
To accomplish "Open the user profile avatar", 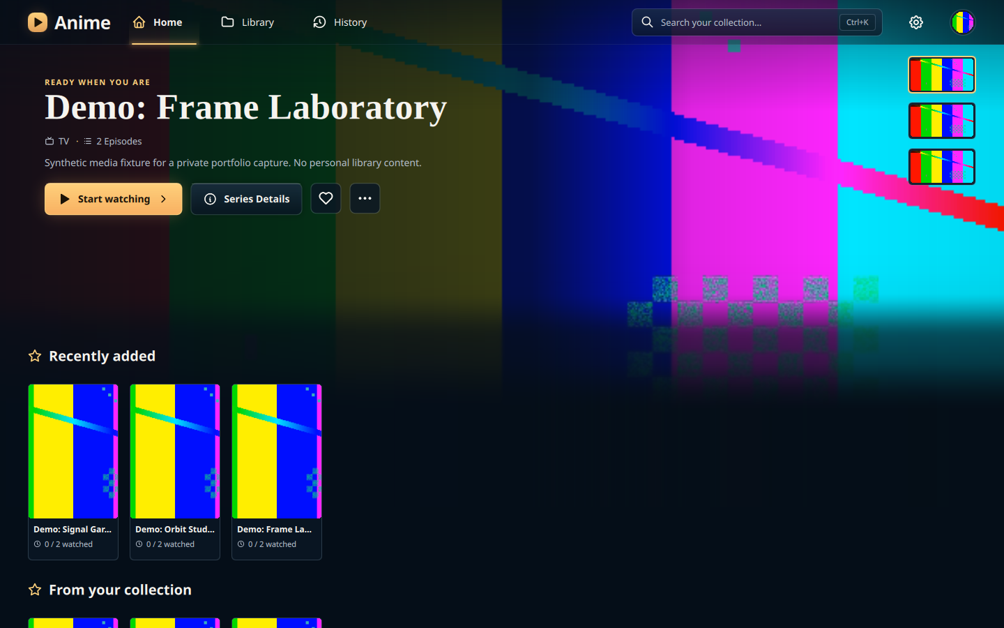I will pos(963,22).
